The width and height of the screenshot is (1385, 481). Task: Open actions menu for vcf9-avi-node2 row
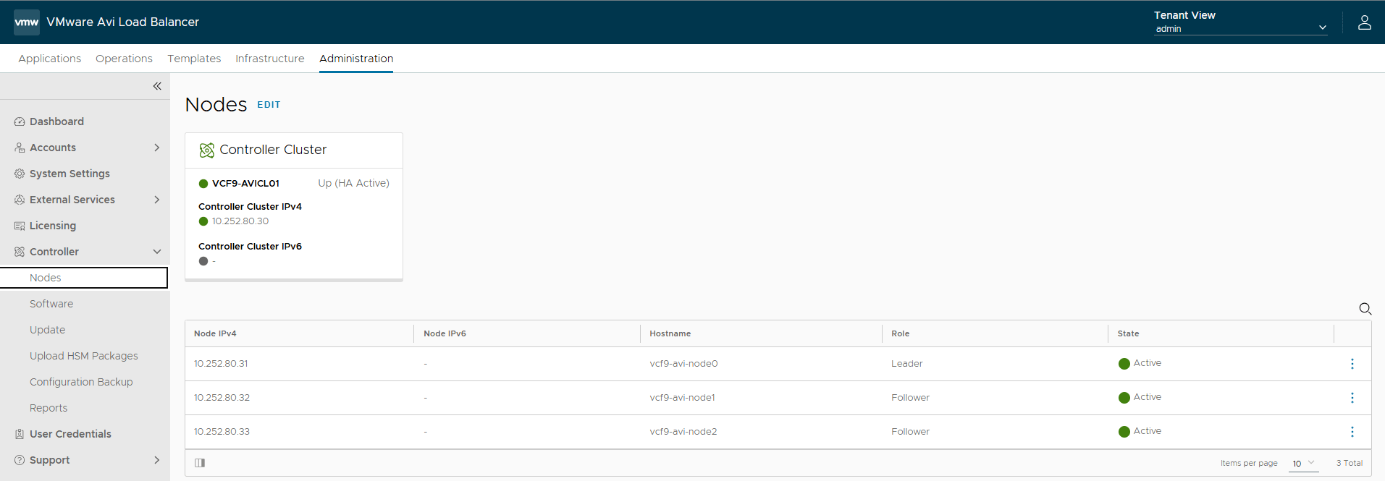pyautogui.click(x=1352, y=432)
